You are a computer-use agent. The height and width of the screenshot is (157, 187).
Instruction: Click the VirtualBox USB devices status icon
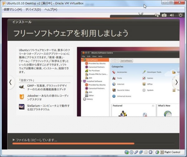coord(136,152)
